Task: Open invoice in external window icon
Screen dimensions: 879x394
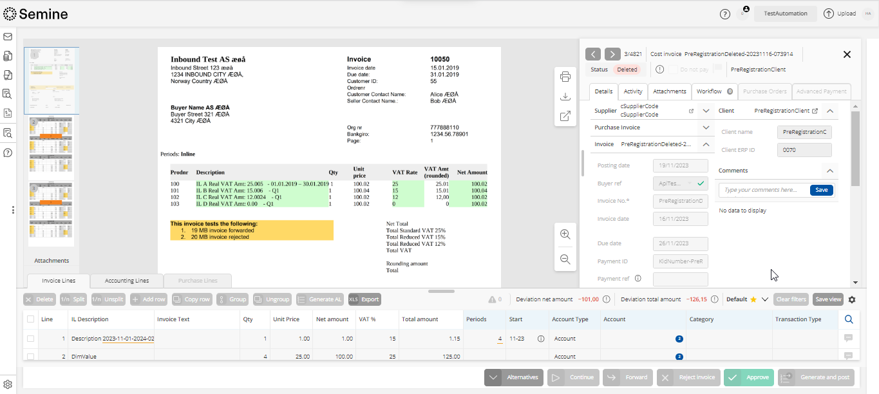Action: pyautogui.click(x=565, y=116)
